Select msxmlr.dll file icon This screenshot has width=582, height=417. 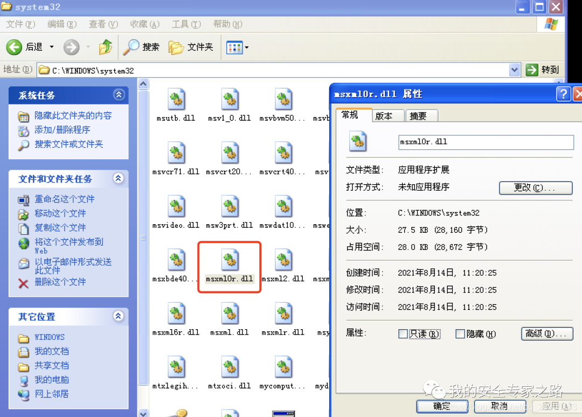(x=283, y=313)
